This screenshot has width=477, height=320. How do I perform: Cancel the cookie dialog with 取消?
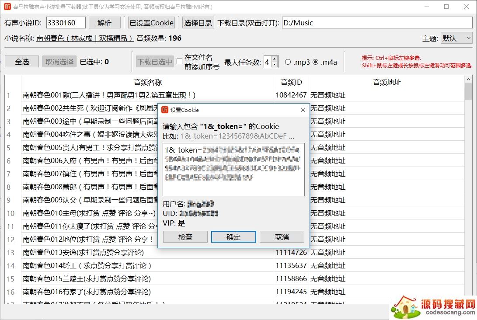(282, 237)
